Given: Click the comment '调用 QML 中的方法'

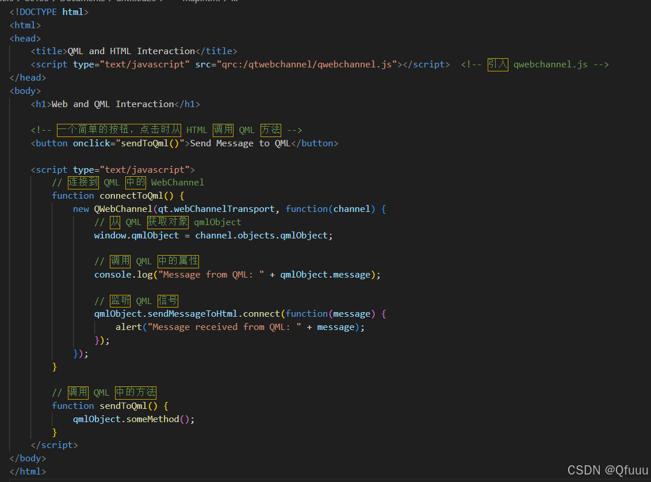Looking at the screenshot, I should (104, 393).
